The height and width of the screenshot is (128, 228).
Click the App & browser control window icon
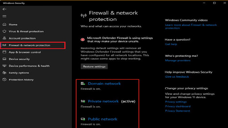[x=4, y=52]
